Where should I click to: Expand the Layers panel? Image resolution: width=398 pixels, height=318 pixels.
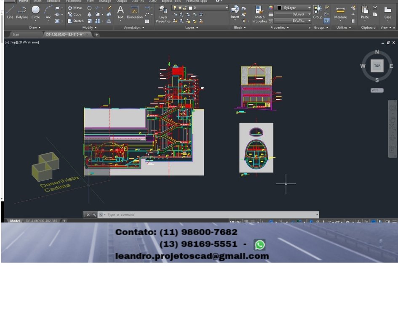pos(192,27)
